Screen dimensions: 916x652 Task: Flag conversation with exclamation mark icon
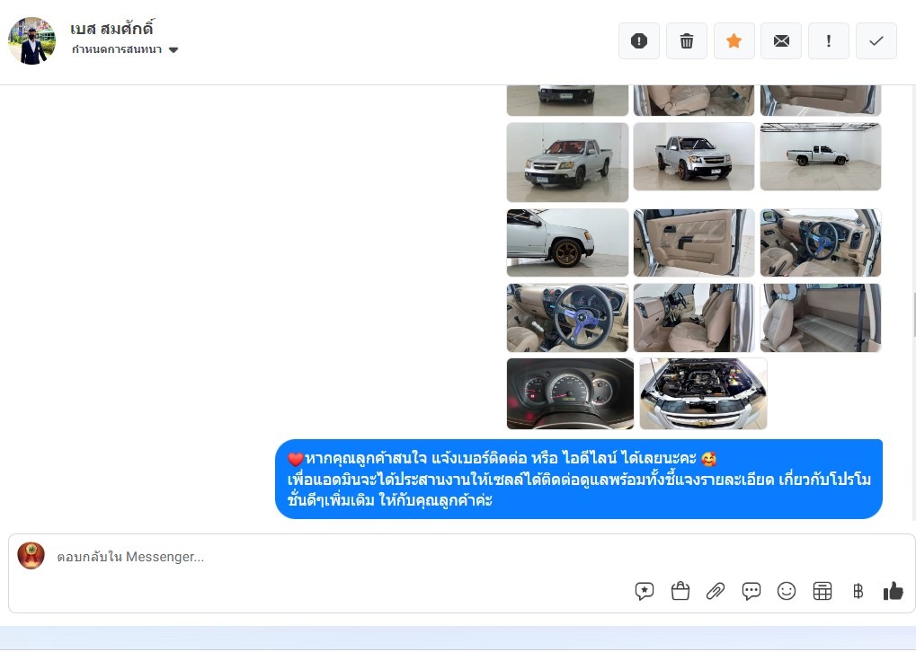829,40
